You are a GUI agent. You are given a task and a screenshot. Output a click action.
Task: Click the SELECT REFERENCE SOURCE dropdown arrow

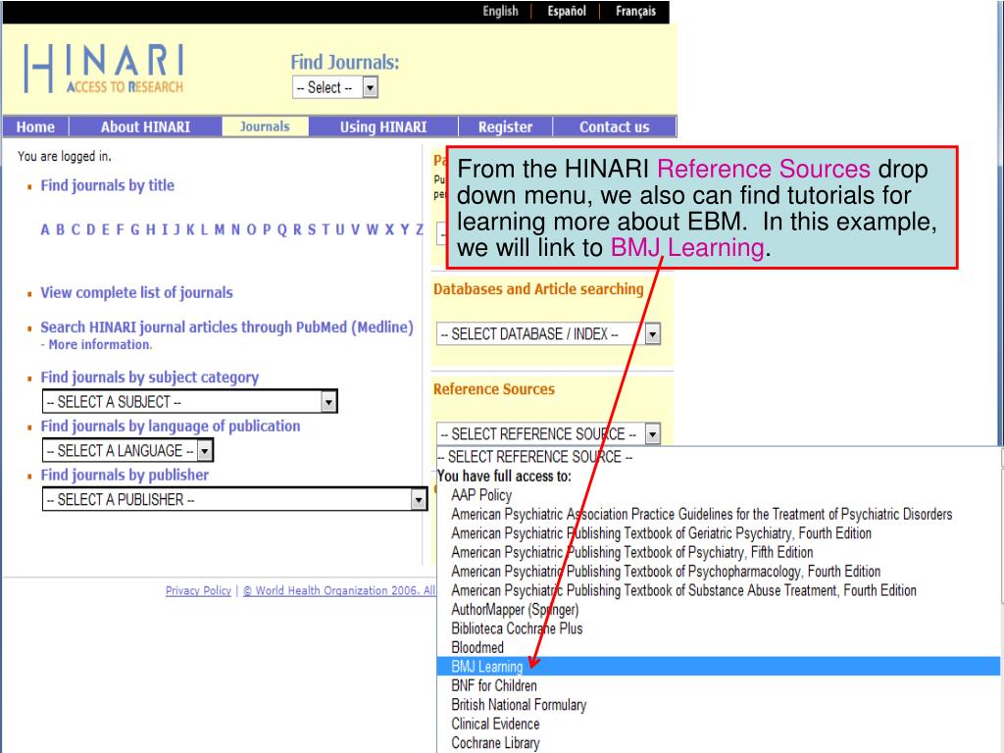652,434
